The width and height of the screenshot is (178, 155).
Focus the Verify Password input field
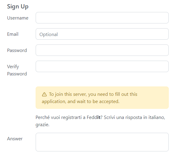[102, 66]
